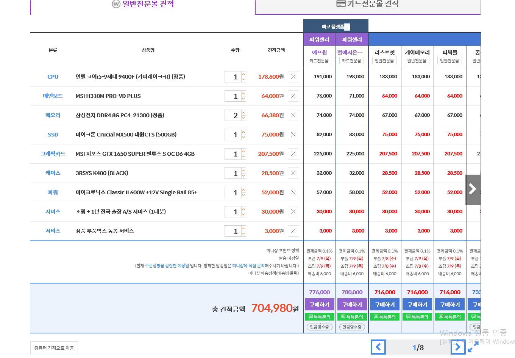Click the right arrow on seller list edge
The image size is (515, 358).
point(473,189)
